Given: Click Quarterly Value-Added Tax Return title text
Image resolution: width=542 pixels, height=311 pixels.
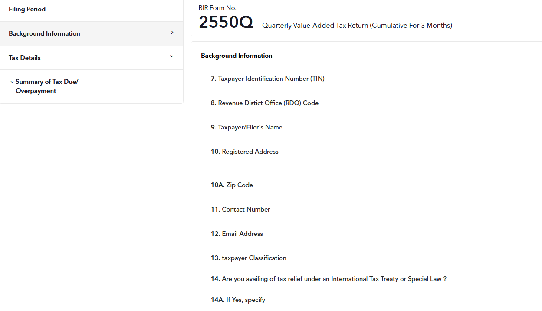Looking at the screenshot, I should (x=357, y=26).
